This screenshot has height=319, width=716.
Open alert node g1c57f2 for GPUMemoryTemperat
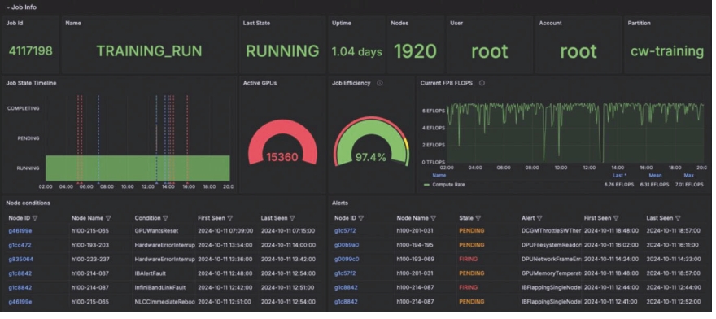point(345,273)
